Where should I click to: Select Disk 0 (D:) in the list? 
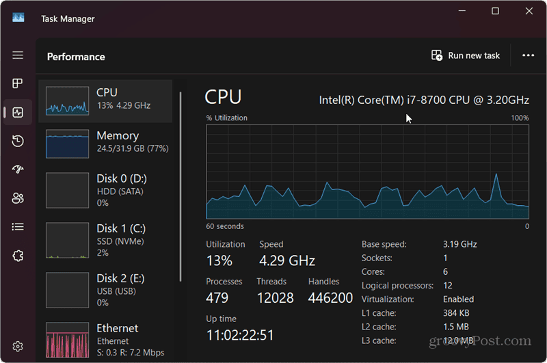pos(105,191)
